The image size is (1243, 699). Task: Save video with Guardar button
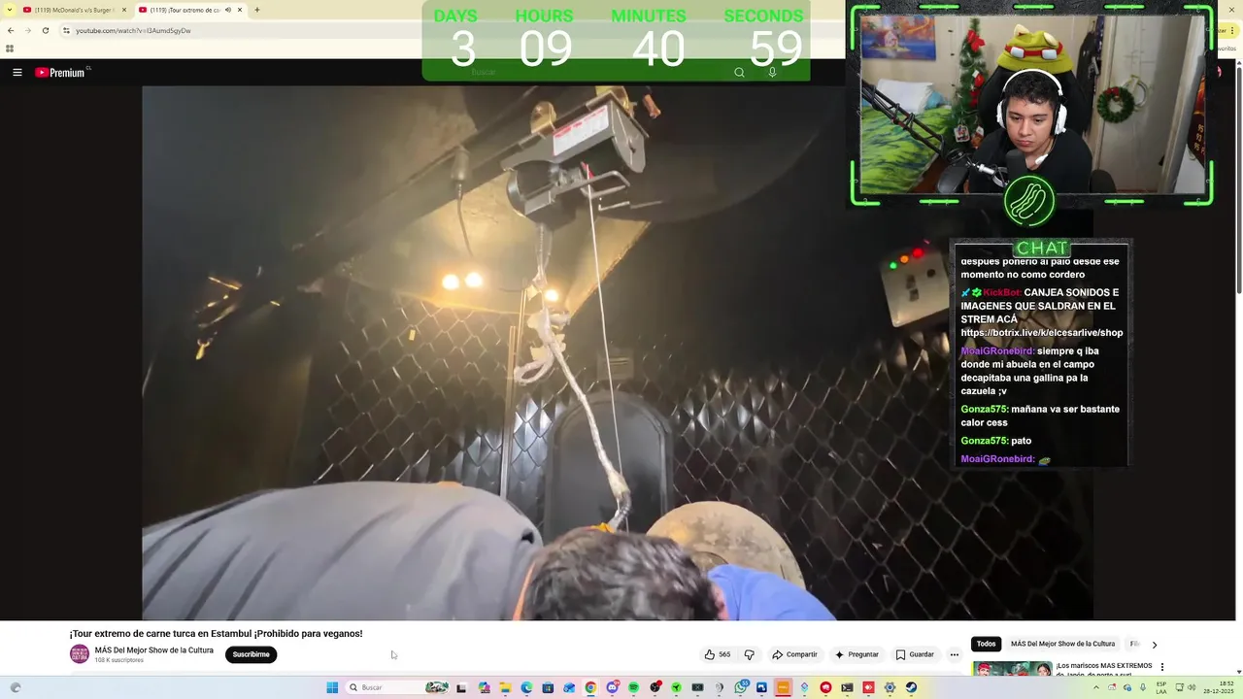[x=915, y=654]
